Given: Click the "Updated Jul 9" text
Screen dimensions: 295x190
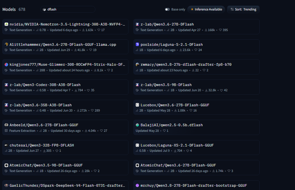Looking at the screenshot, I should [x=160, y=150].
